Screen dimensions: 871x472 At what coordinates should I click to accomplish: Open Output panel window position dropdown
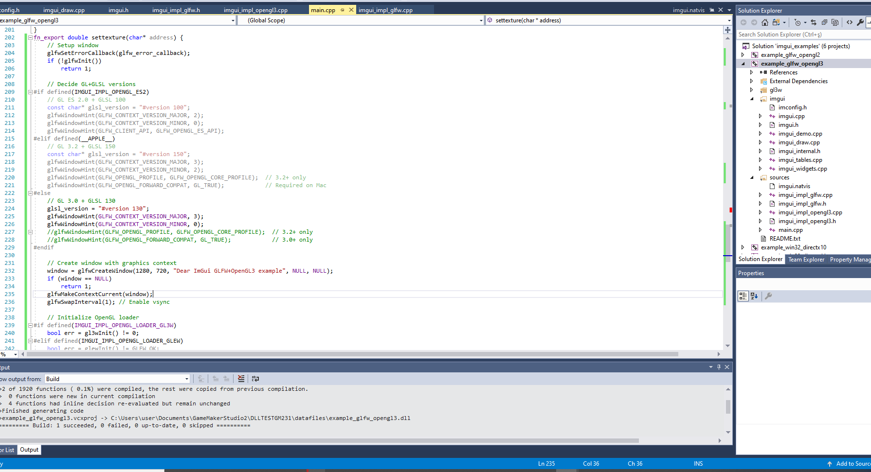coord(711,367)
